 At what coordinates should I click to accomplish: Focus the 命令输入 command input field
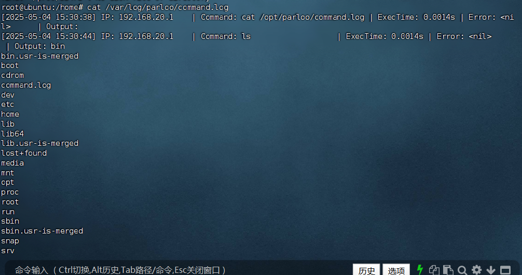click(176, 270)
